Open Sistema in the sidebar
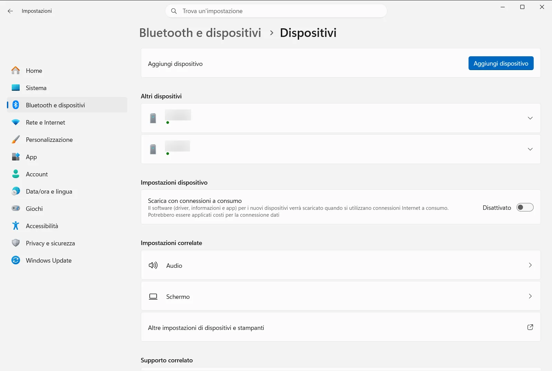 67,88
